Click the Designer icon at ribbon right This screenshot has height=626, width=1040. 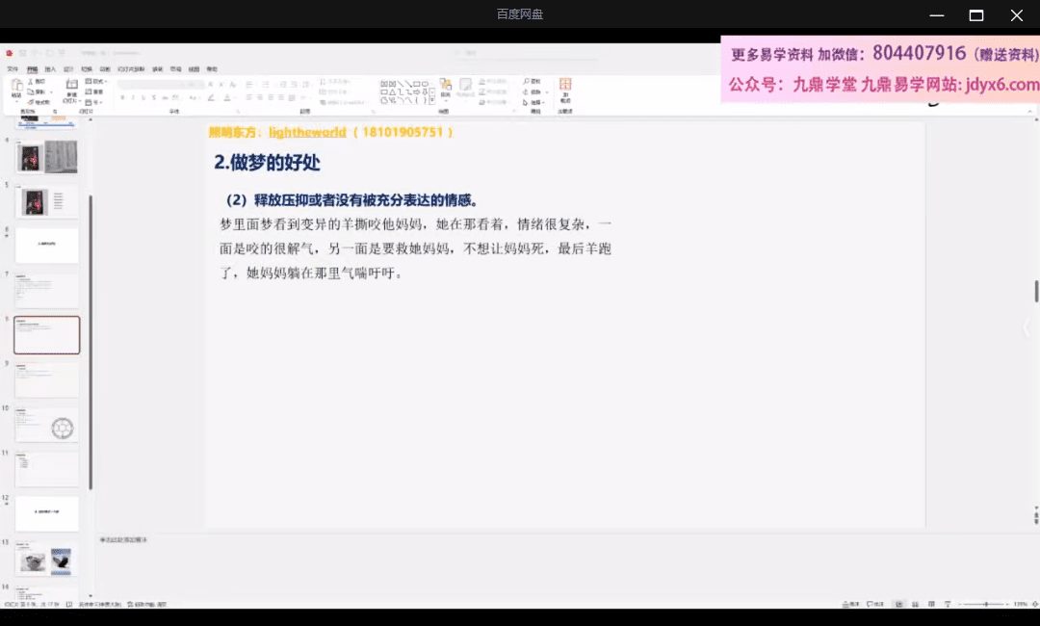(x=565, y=88)
